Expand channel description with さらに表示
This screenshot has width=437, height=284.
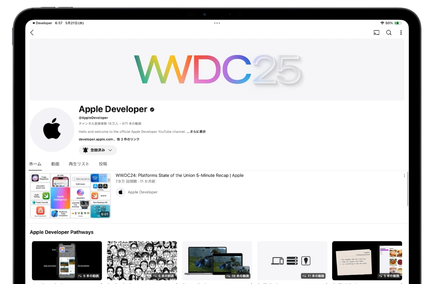(x=196, y=132)
